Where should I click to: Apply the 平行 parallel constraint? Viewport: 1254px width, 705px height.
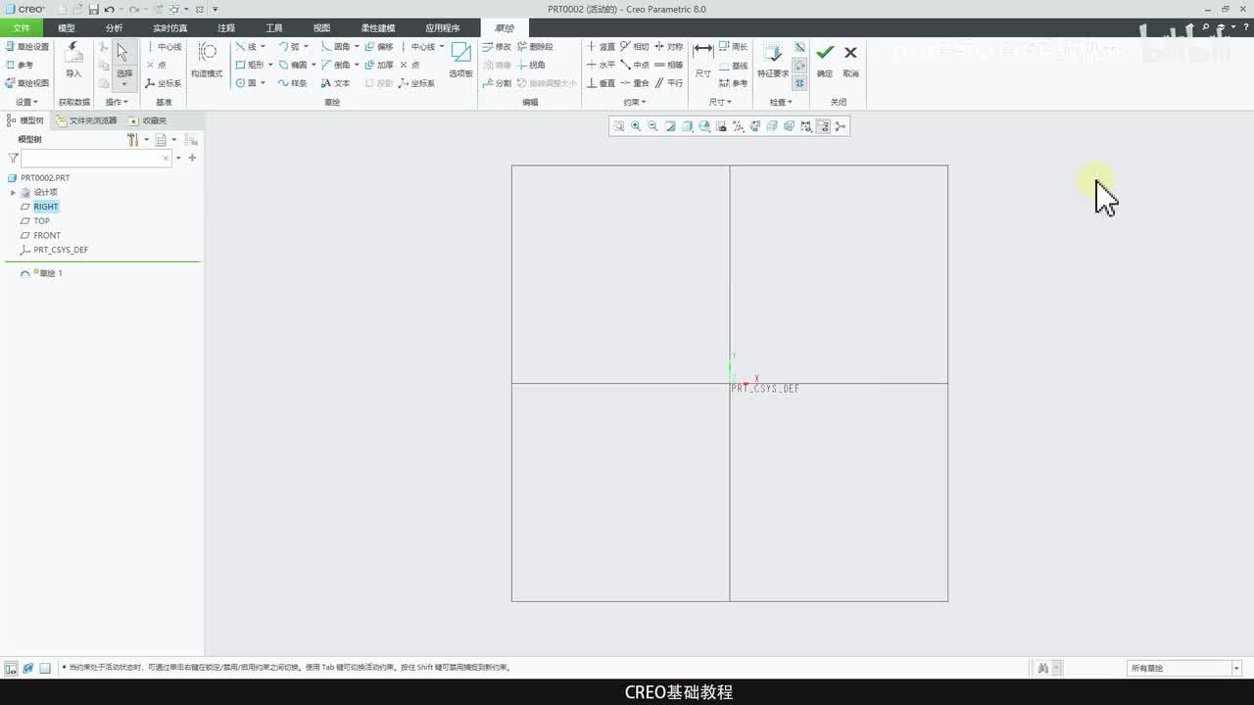click(x=669, y=83)
